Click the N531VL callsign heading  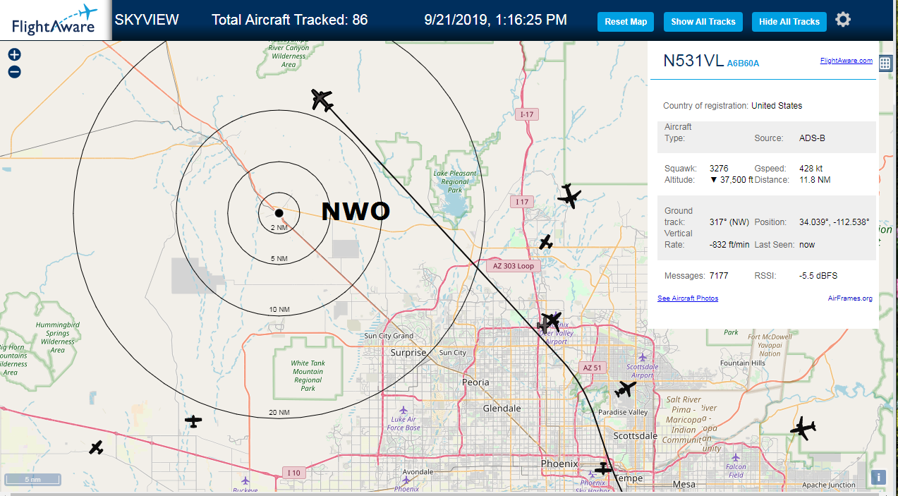click(693, 61)
